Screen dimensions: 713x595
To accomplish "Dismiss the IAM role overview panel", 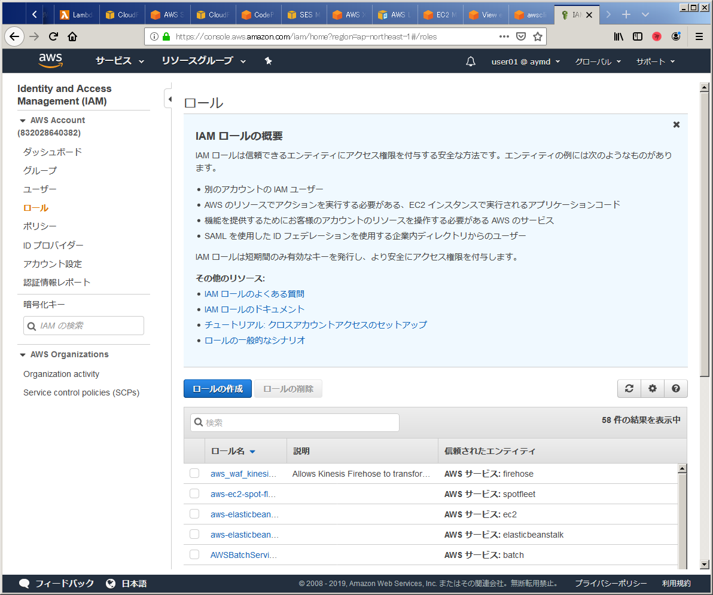I will [676, 124].
